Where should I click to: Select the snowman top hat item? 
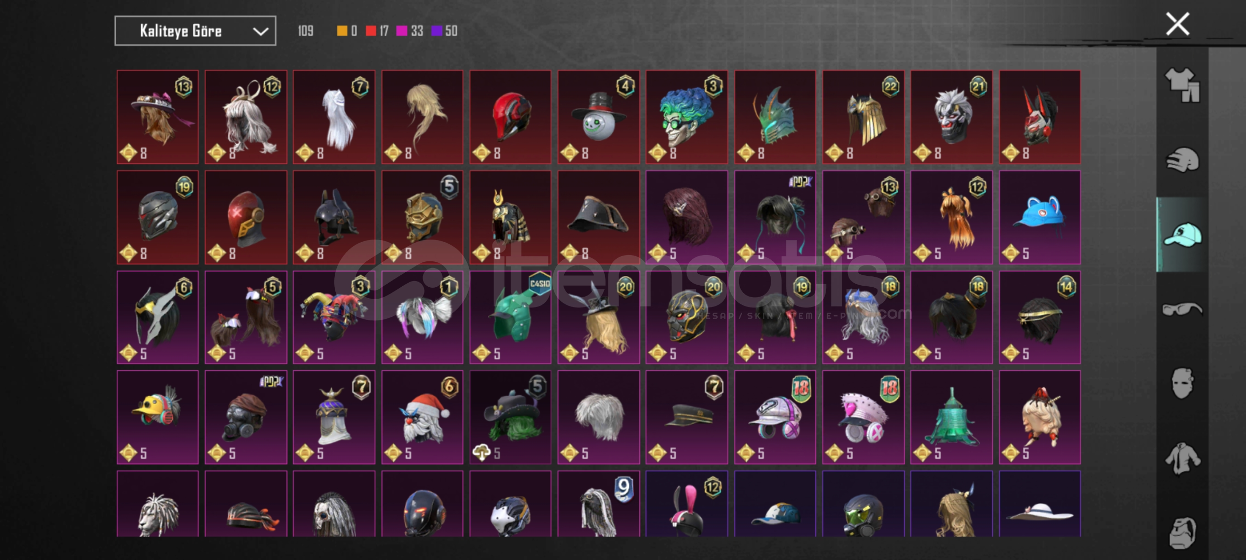click(x=598, y=117)
